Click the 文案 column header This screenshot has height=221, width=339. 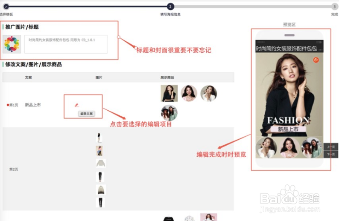(x=28, y=77)
